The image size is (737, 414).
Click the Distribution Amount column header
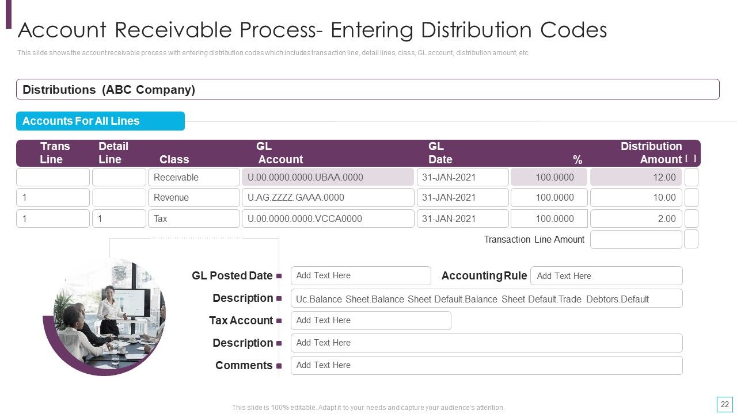coord(651,153)
